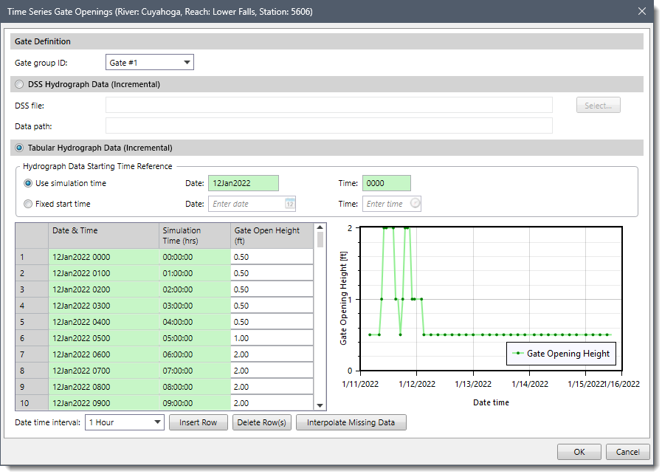Select Tabular Hydrograph Data radio button

pyautogui.click(x=19, y=148)
